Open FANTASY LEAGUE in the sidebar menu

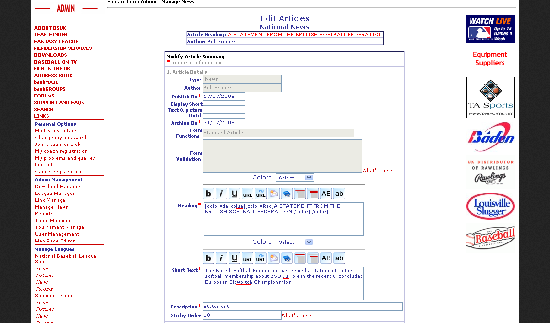56,41
